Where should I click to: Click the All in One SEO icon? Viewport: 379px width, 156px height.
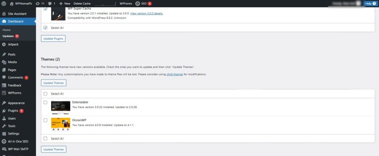4,141
